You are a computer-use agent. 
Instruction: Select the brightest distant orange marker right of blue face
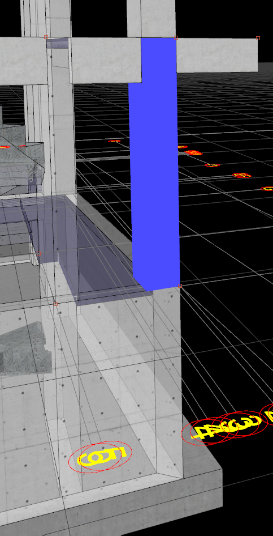[193, 153]
